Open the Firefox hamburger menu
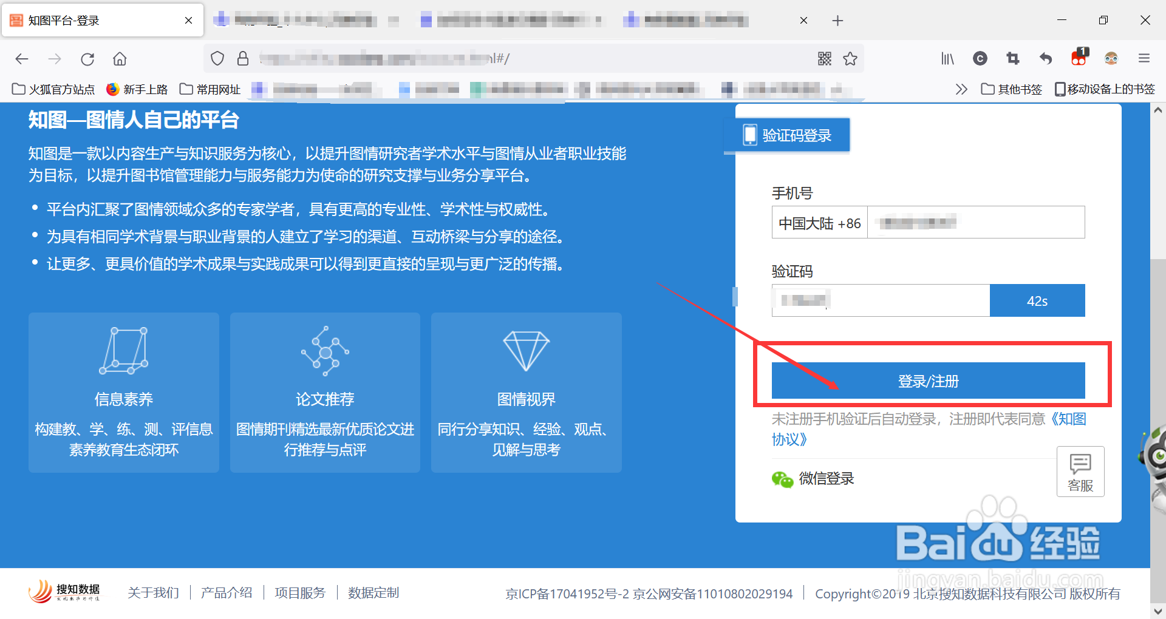The image size is (1166, 619). pyautogui.click(x=1144, y=58)
